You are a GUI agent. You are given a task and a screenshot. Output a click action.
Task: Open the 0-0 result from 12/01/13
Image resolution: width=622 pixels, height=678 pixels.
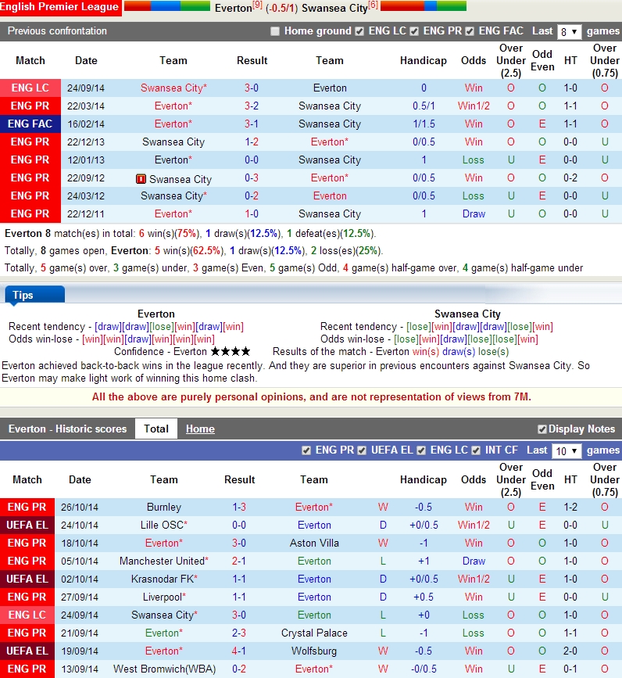click(252, 160)
